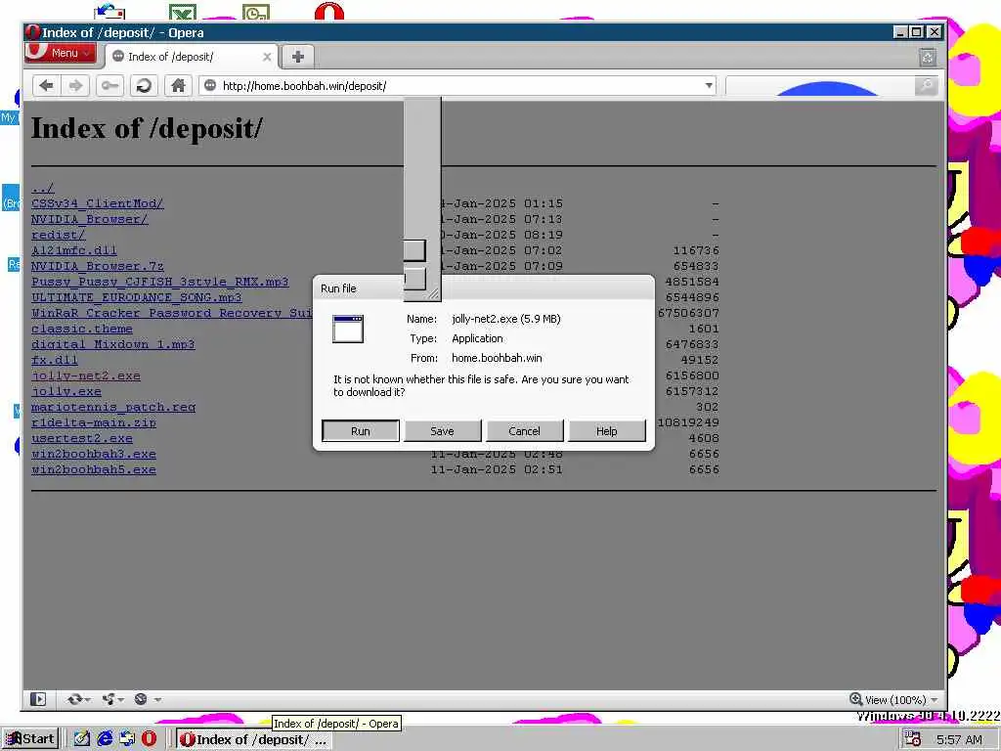Open the redist/ folder link
The width and height of the screenshot is (1001, 751).
tap(58, 235)
